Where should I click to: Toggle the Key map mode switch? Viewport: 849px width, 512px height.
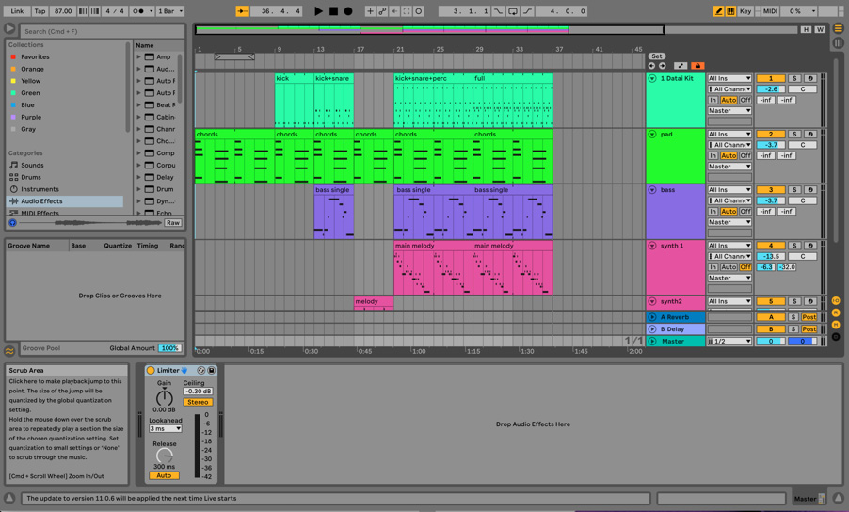click(x=745, y=11)
